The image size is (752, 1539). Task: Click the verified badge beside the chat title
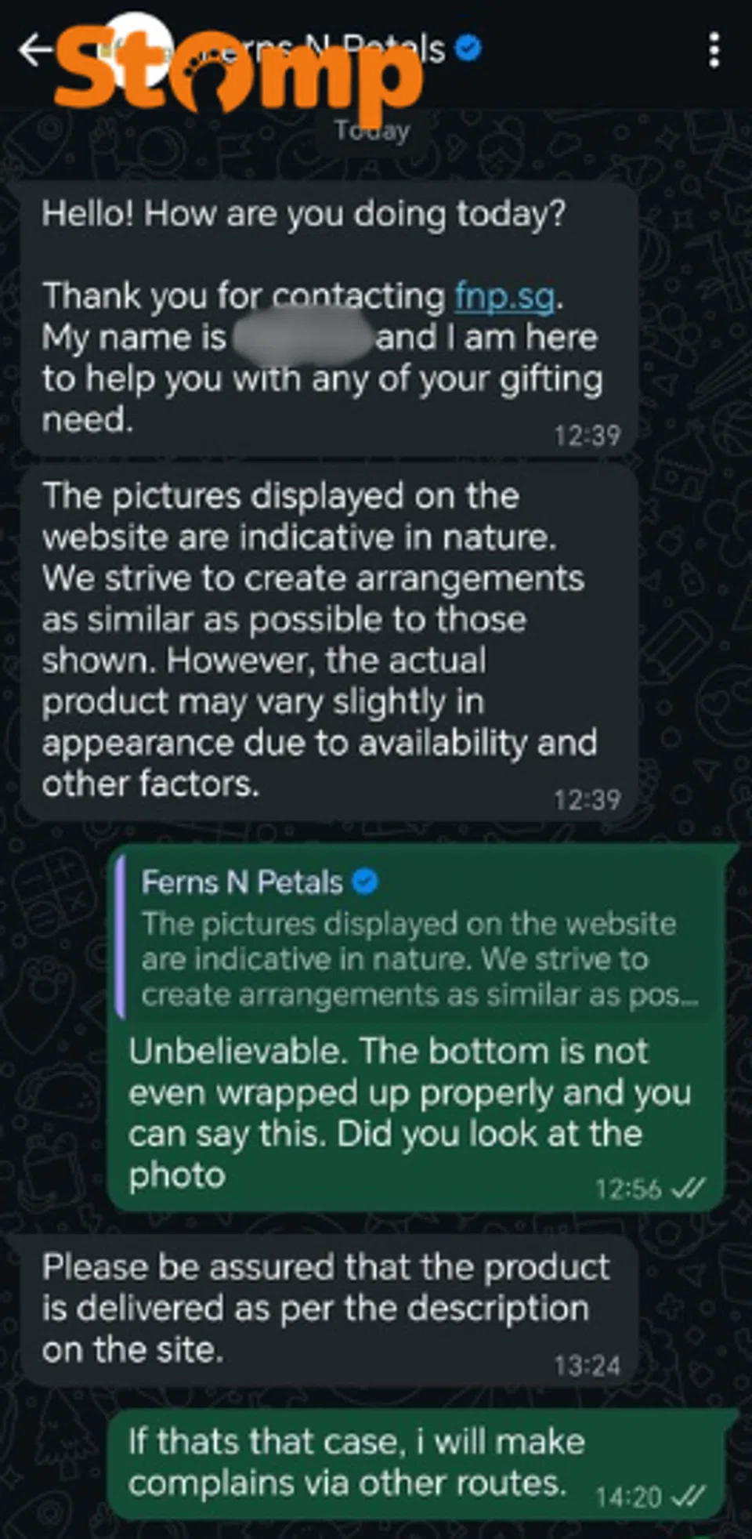[x=468, y=49]
